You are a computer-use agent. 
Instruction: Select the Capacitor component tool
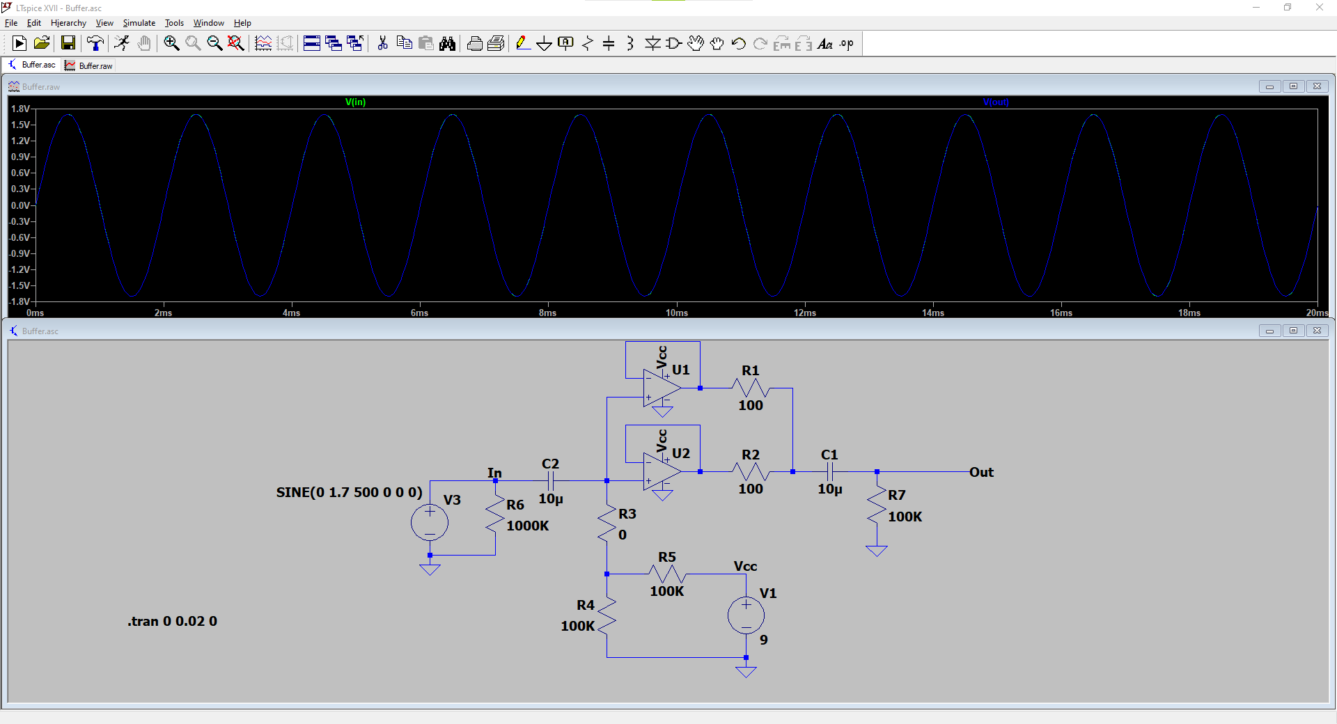tap(609, 44)
